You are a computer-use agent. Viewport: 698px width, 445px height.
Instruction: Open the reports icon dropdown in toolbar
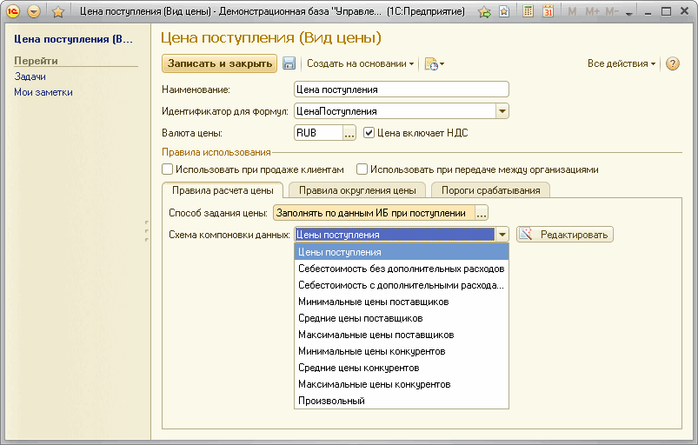click(434, 64)
